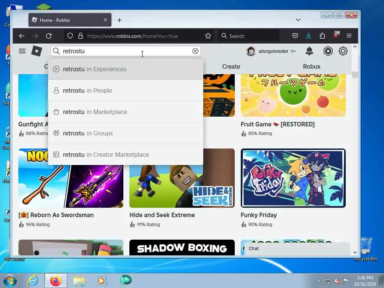Viewport: 384px width, 288px height.
Task: Open the Reborn As Swordsman title
Action: coord(56,215)
